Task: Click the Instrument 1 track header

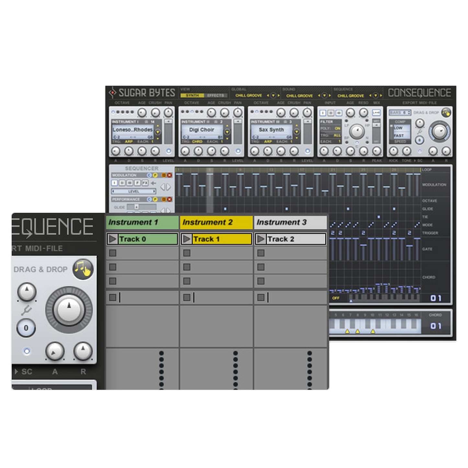Action: (x=142, y=223)
